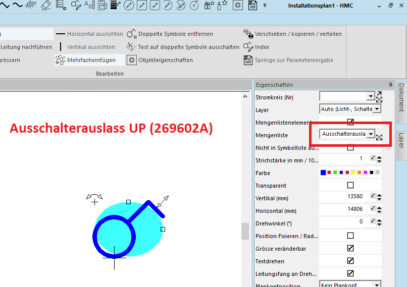Open the Mengenliste dropdown
Screen dimensions: 407x287
pos(371,134)
